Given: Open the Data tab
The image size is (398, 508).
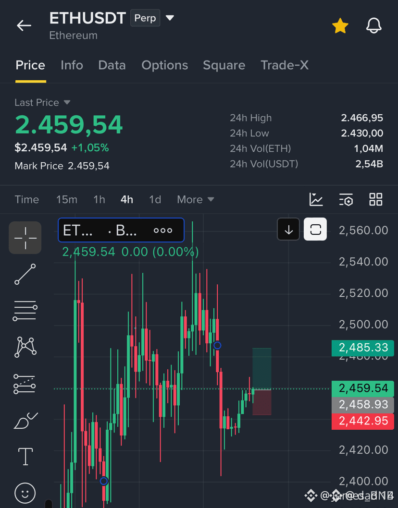Looking at the screenshot, I should click(112, 65).
